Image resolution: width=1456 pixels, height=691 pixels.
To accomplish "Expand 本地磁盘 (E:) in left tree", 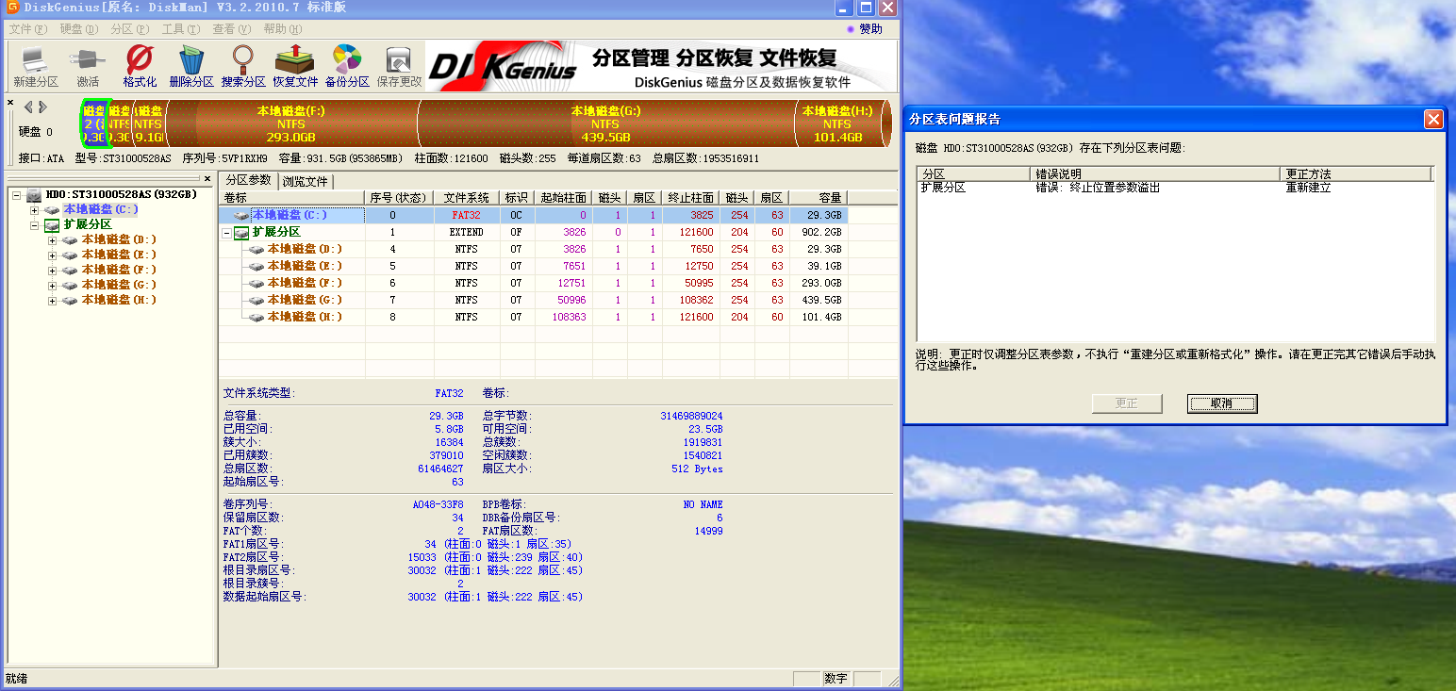I will tap(53, 255).
